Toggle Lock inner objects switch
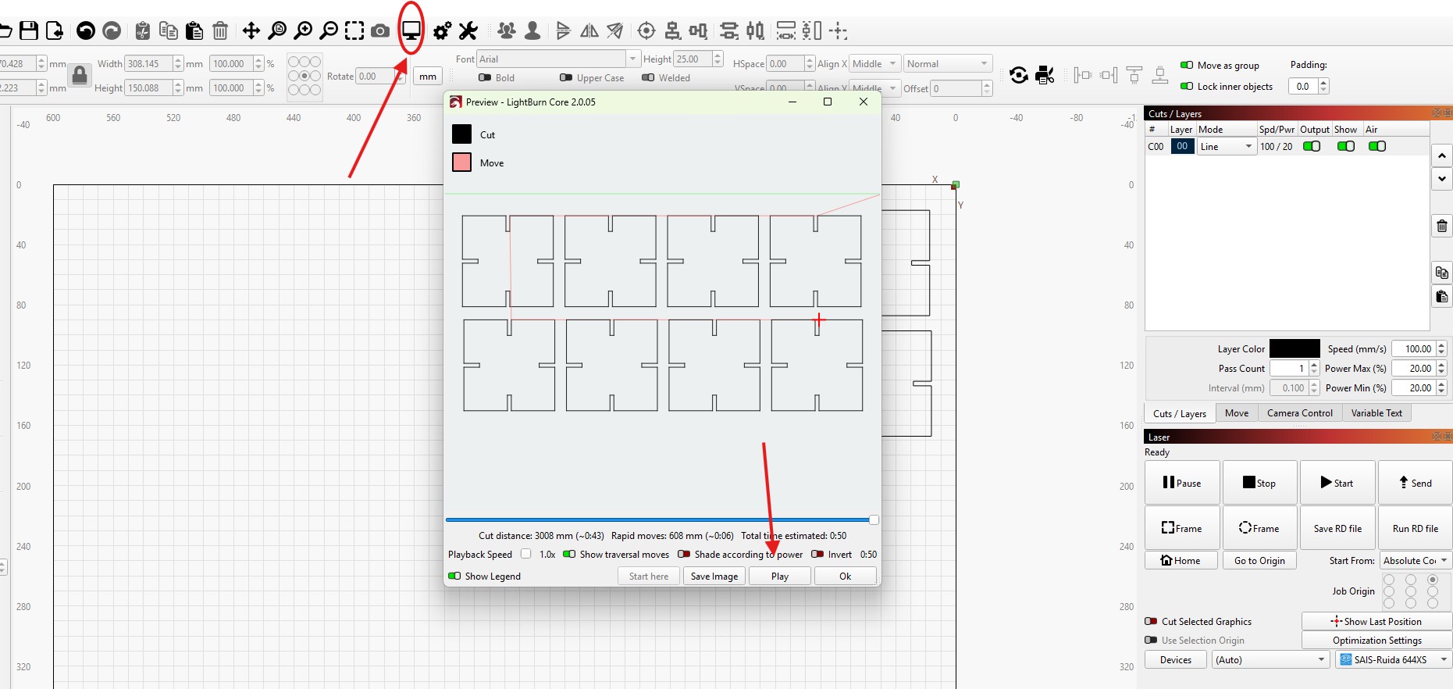Viewport: 1453px width, 689px height. 1187,86
